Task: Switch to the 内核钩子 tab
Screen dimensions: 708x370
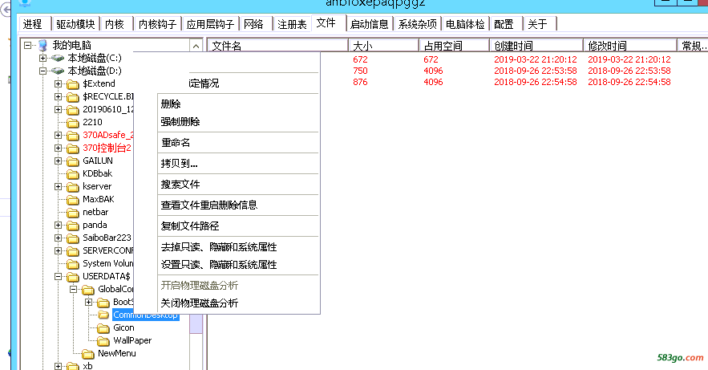Action: coord(157,24)
